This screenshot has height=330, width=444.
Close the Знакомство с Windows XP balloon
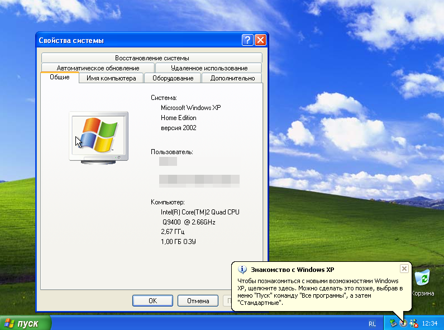coord(404,269)
